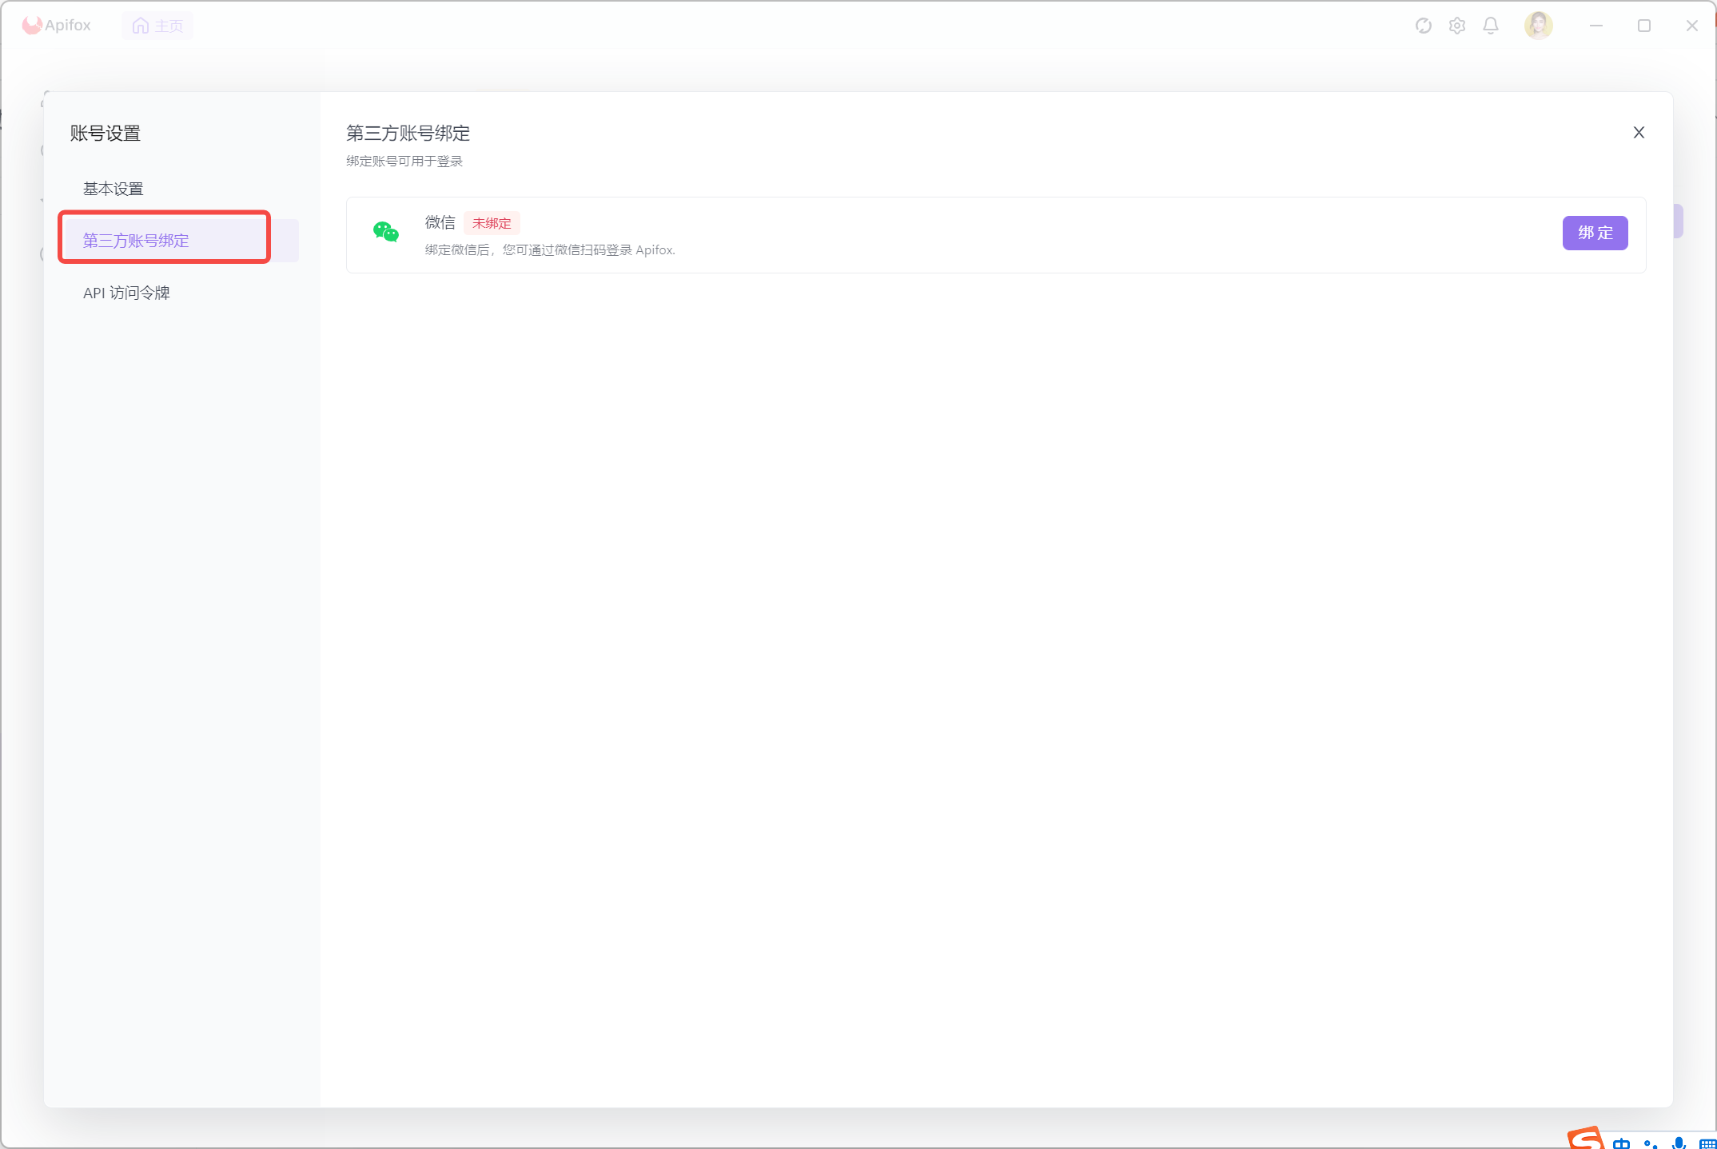Select the 第三方账号绑定 menu item
Viewport: 1717px width, 1149px height.
click(x=136, y=240)
